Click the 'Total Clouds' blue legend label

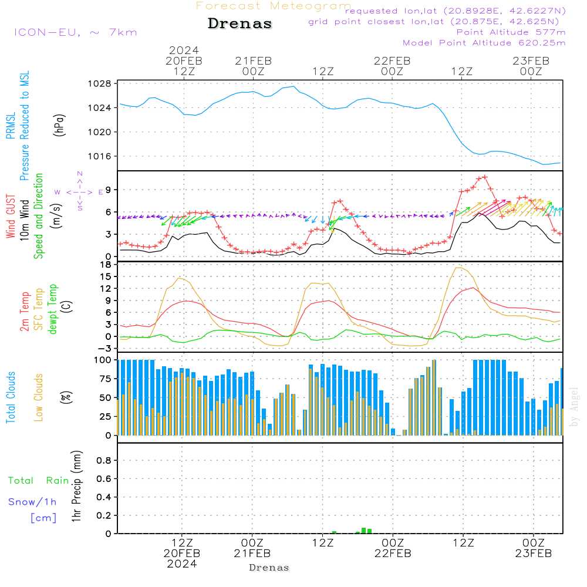(11, 397)
